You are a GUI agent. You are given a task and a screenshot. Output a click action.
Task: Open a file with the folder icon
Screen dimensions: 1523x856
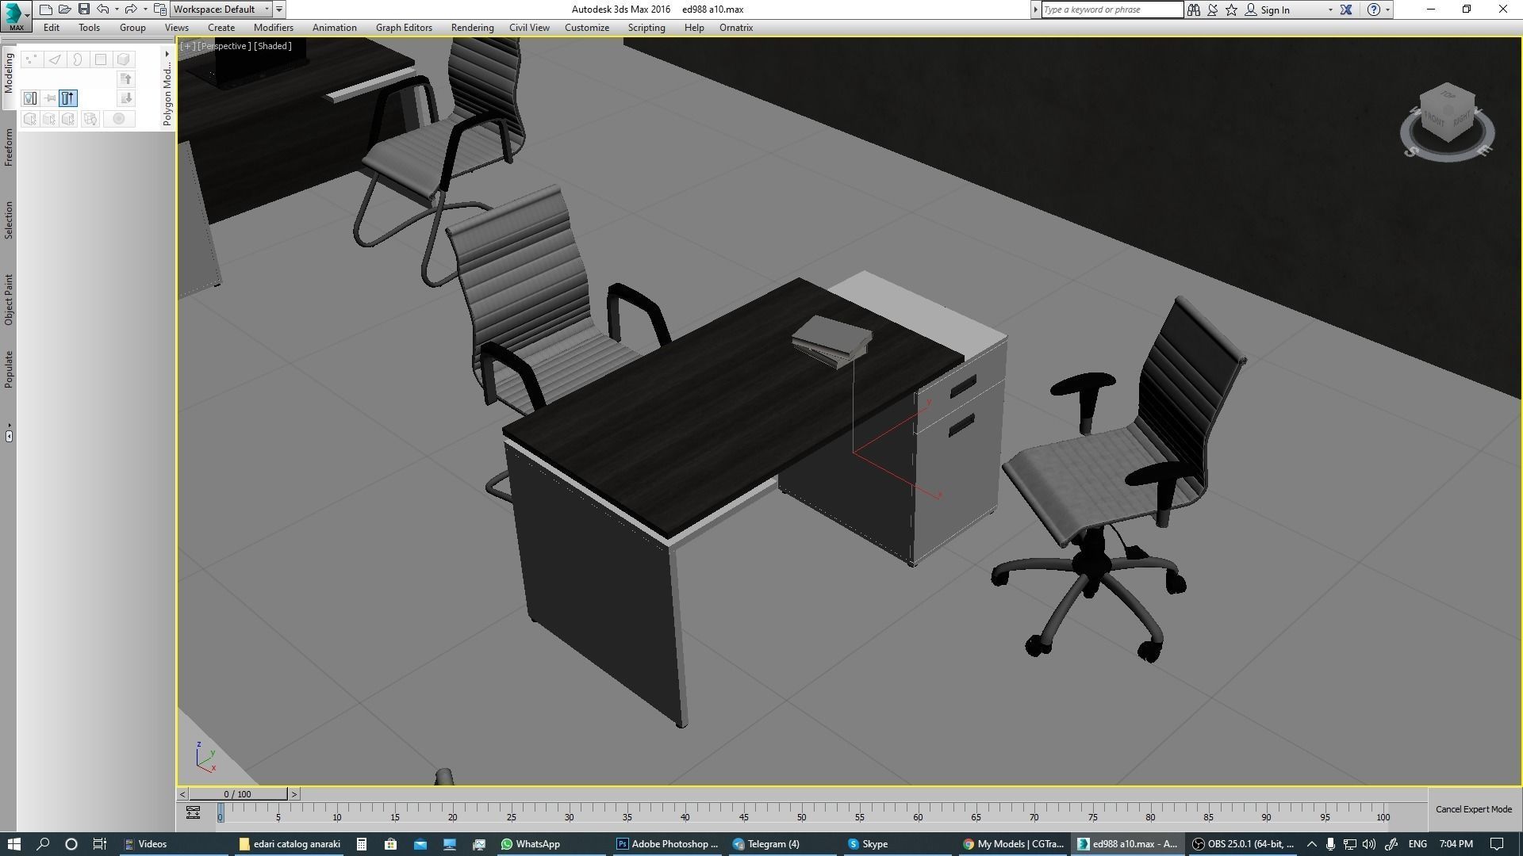64,10
